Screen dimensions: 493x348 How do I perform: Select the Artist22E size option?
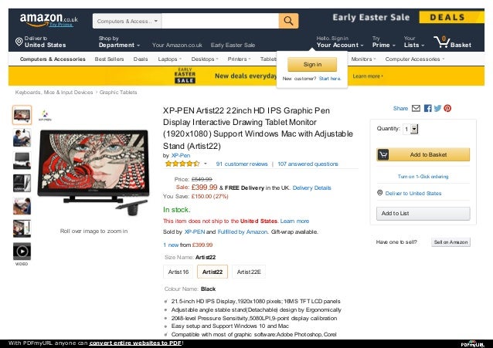(249, 272)
